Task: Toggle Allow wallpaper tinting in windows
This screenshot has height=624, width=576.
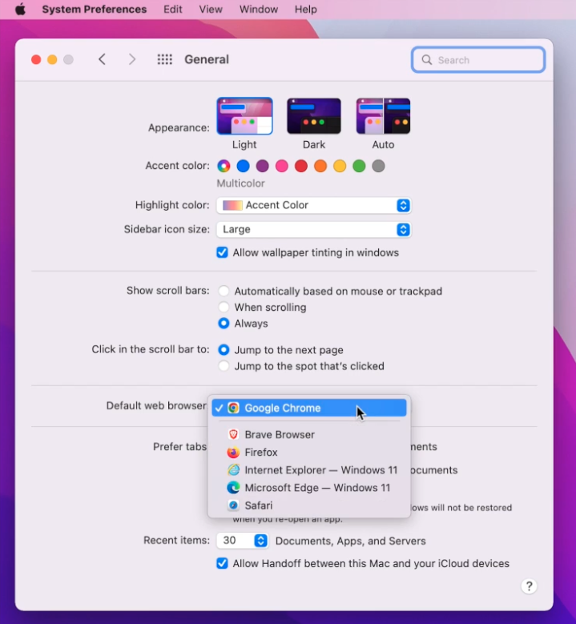Action: 222,252
